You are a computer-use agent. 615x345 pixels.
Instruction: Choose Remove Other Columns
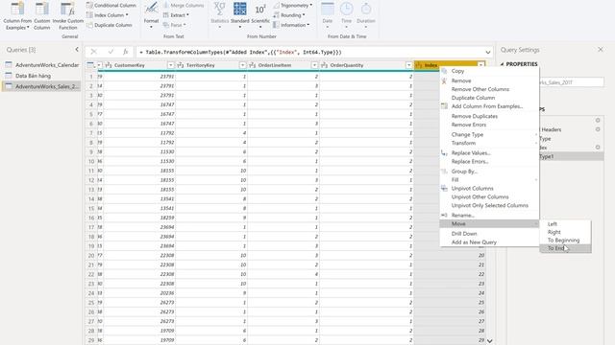[489, 89]
